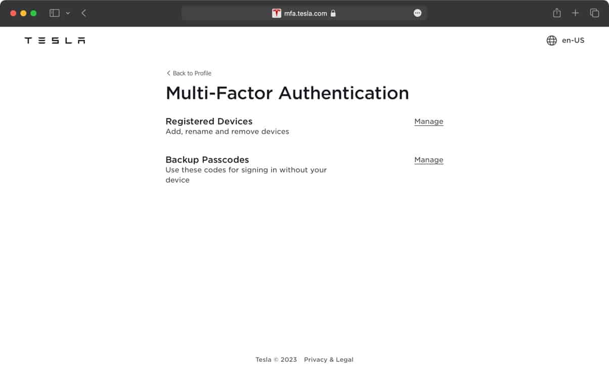This screenshot has height=373, width=609.
Task: Open the page options ellipsis button
Action: point(417,14)
